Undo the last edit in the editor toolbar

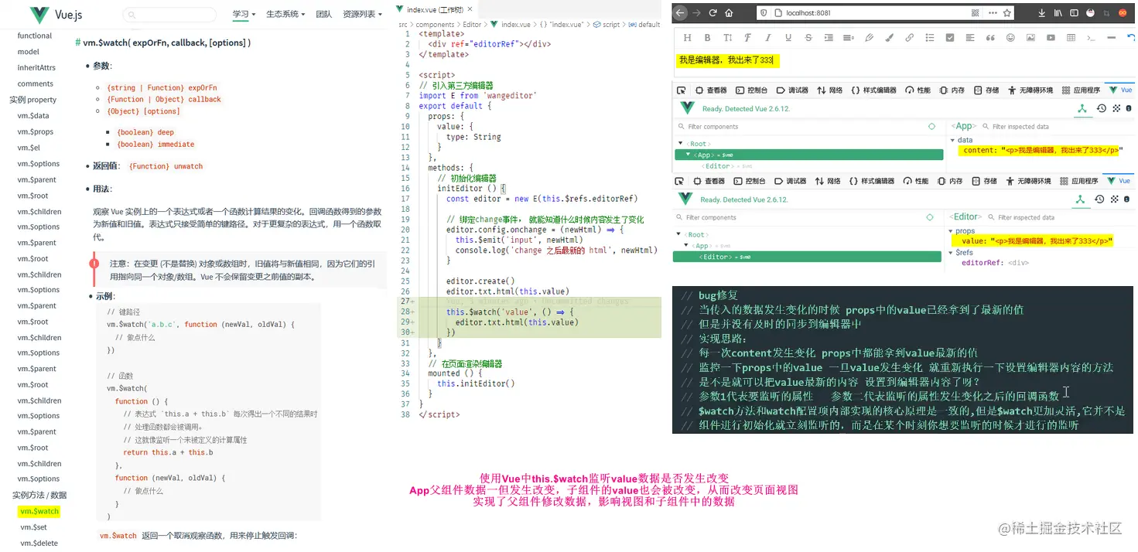(1131, 38)
